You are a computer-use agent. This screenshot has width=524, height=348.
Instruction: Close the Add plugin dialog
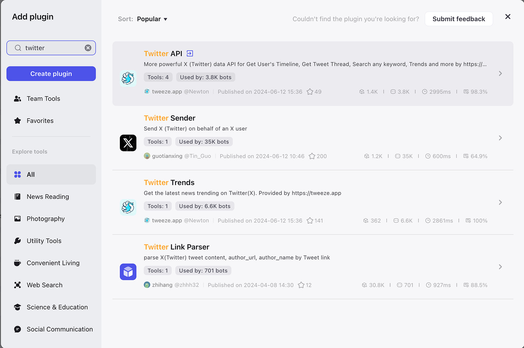tap(508, 17)
